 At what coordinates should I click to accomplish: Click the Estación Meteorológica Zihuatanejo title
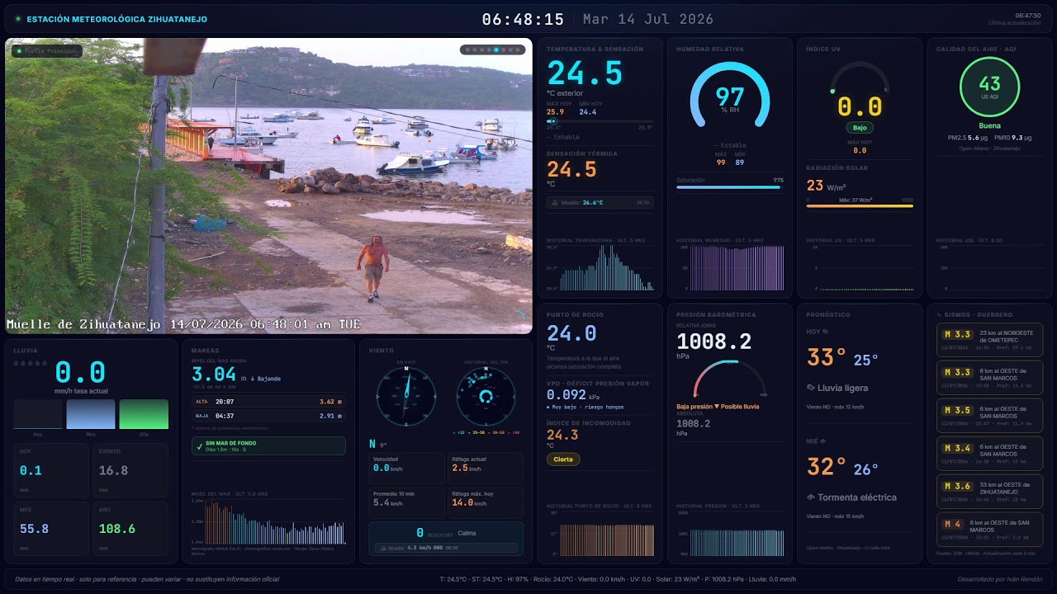click(x=116, y=19)
